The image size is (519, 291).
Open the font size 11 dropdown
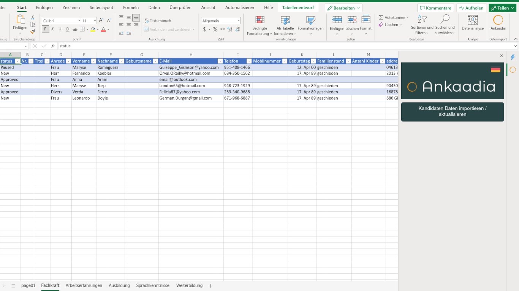coord(95,21)
